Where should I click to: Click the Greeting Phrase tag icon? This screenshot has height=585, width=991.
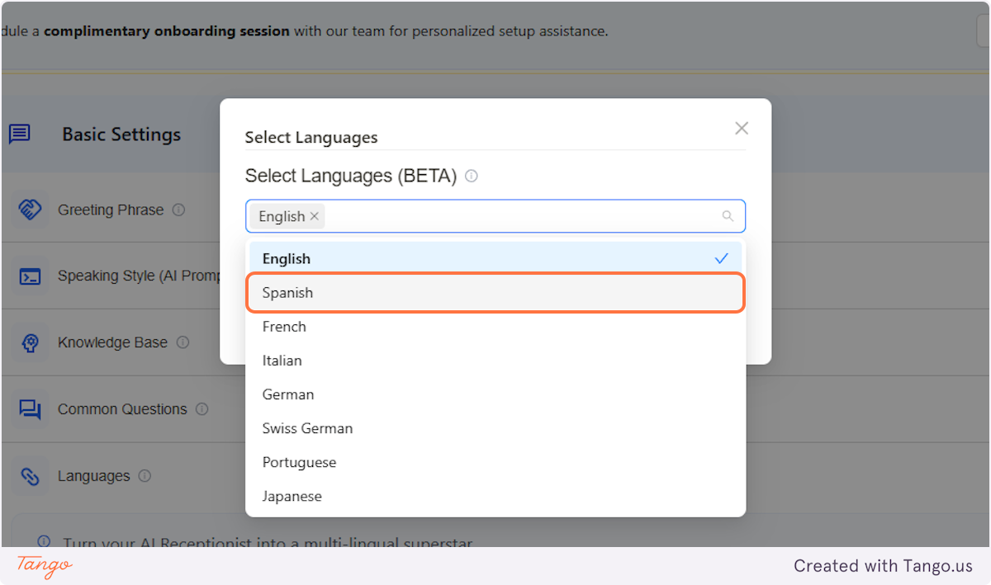click(29, 210)
